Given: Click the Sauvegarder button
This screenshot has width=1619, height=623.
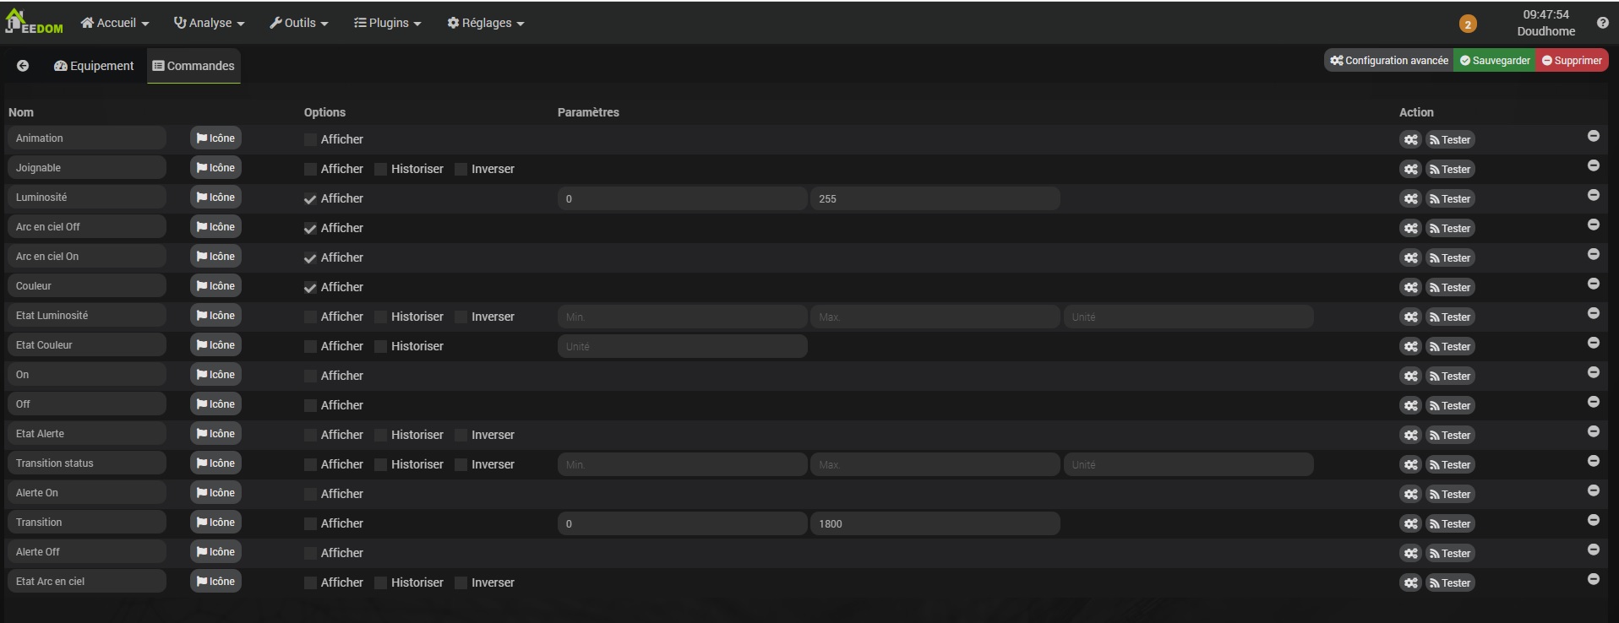Looking at the screenshot, I should tap(1495, 61).
